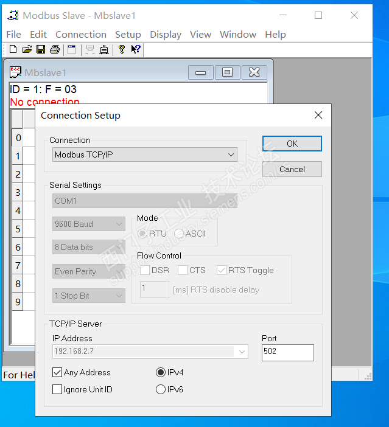The height and width of the screenshot is (427, 389).
Task: Click the New document toolbar icon
Action: 13,49
